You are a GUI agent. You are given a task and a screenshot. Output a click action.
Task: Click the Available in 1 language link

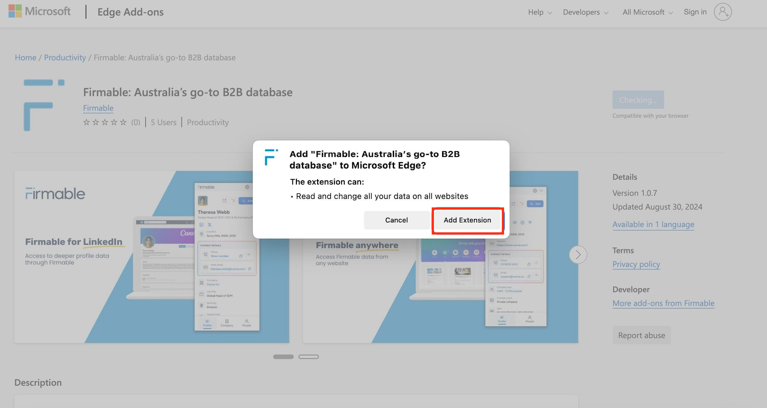point(653,224)
